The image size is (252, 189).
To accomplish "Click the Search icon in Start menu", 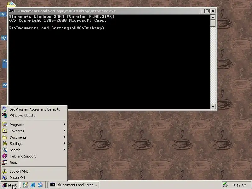I will tap(5, 150).
